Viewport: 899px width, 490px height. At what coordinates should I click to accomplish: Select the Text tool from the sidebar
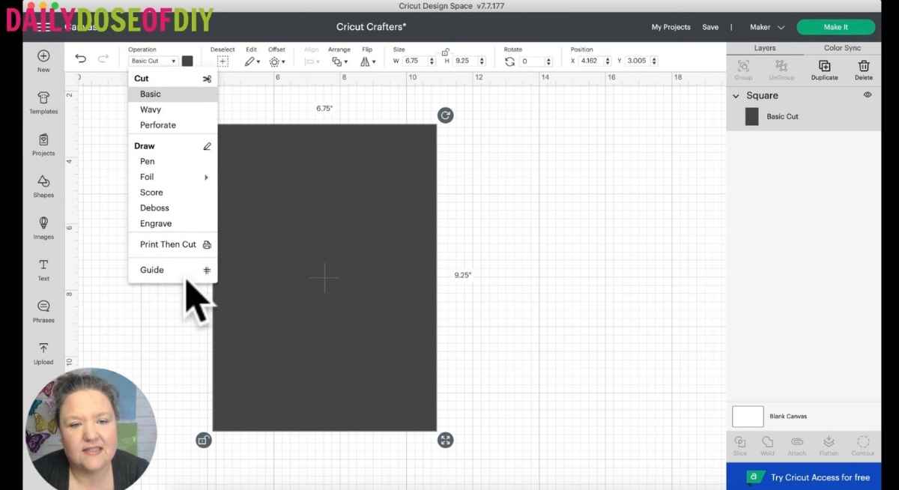tap(43, 270)
